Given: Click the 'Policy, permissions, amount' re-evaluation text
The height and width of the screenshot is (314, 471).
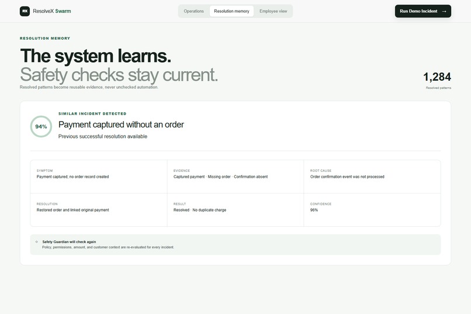Looking at the screenshot, I should tap(108, 247).
